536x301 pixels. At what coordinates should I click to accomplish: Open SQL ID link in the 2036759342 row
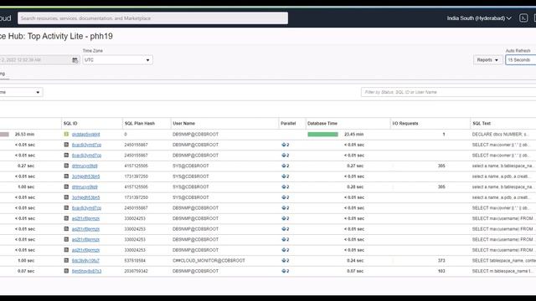[x=86, y=271]
